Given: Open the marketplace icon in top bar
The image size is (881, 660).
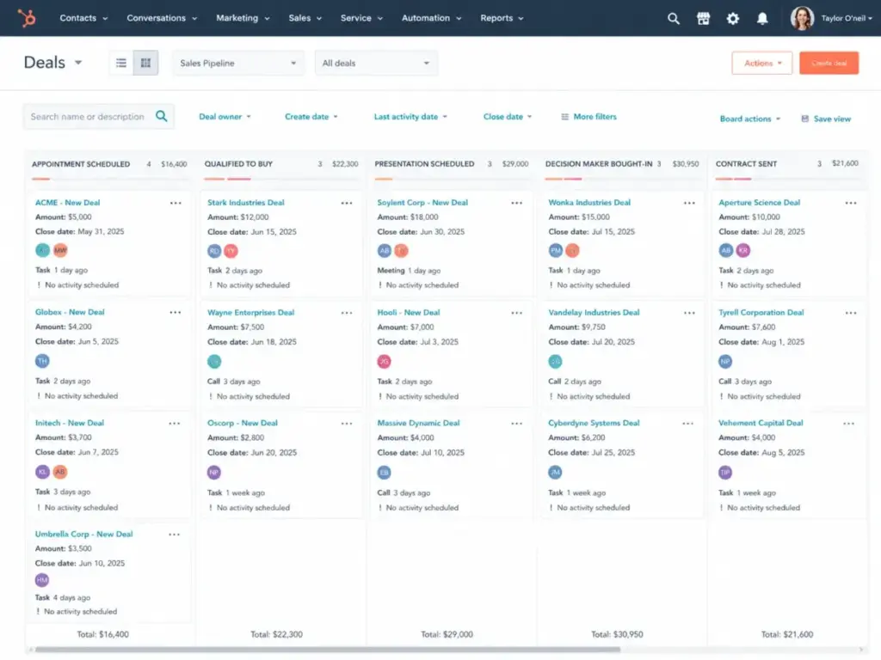Looking at the screenshot, I should (703, 19).
